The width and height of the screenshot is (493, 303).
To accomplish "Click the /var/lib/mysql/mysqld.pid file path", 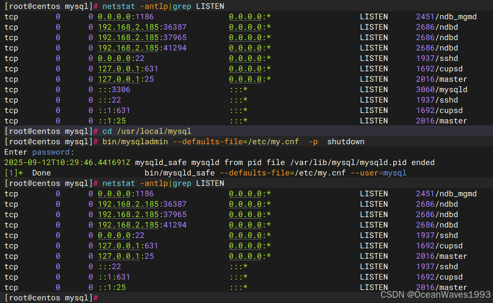I will click(348, 162).
